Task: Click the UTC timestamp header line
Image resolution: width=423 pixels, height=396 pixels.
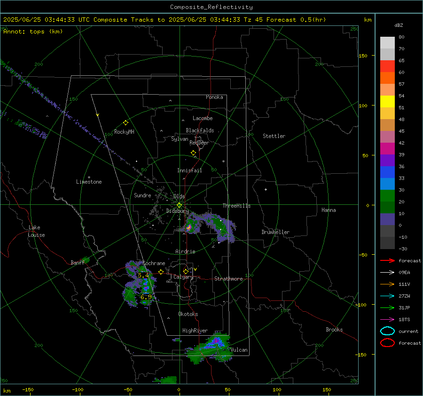Action: [164, 20]
